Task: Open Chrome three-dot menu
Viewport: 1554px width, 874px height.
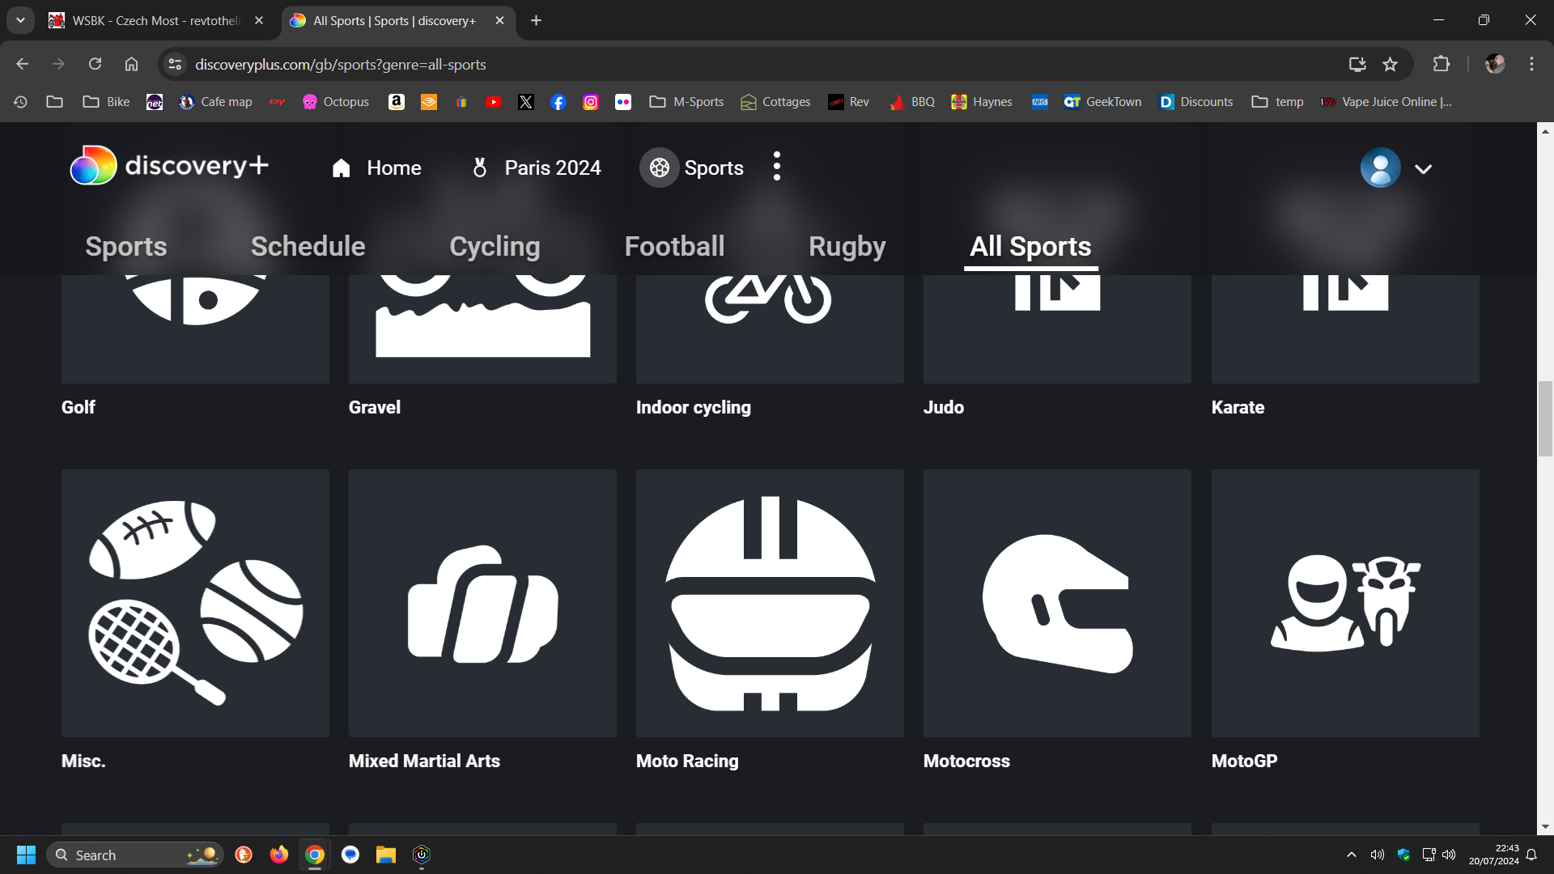Action: (x=1531, y=64)
